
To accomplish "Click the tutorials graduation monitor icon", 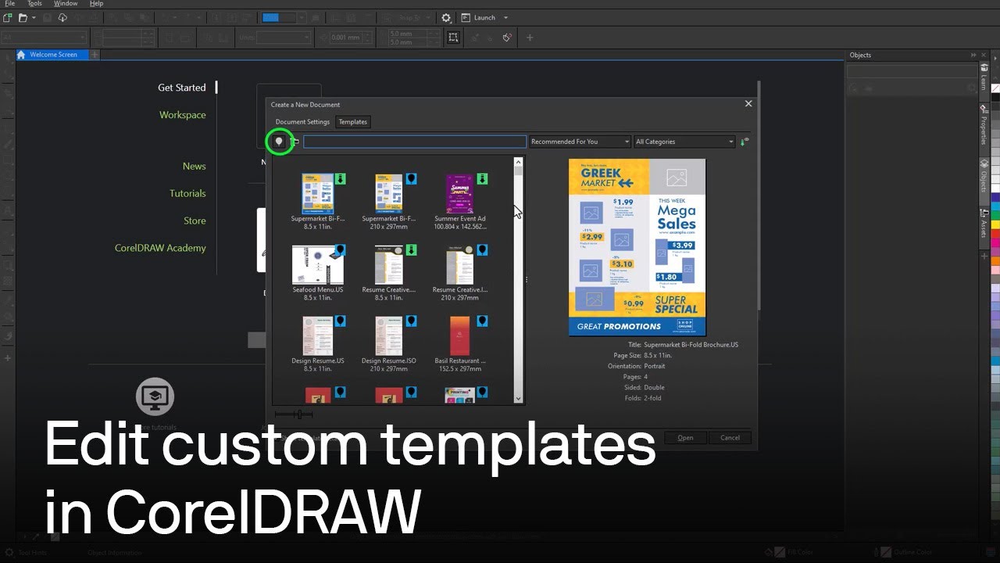I will pos(155,397).
